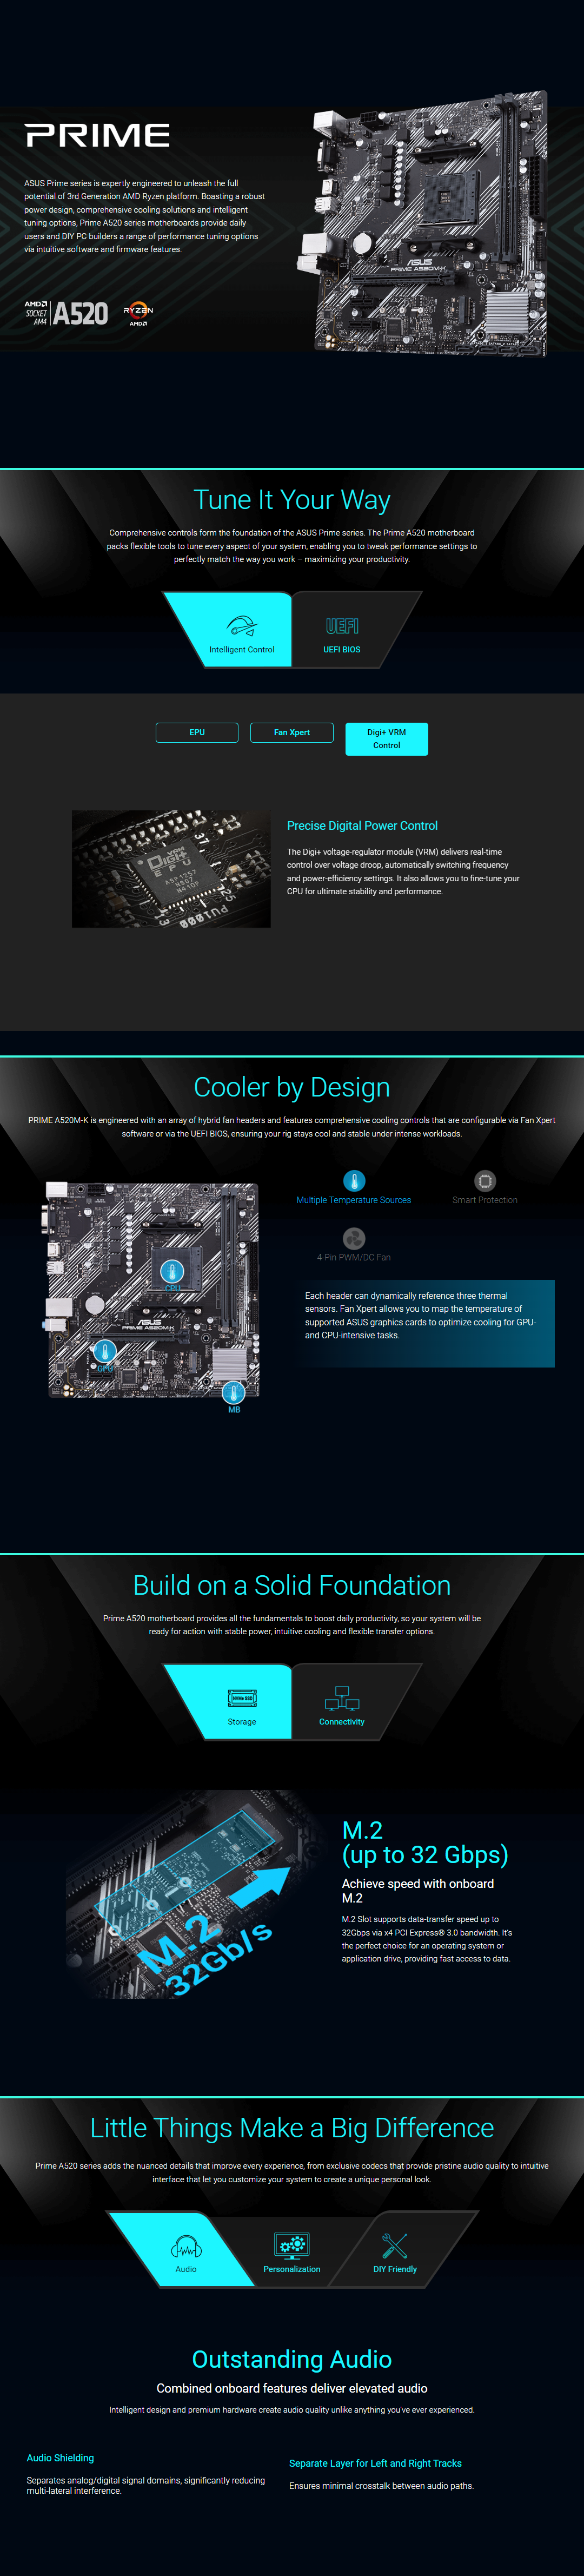This screenshot has width=584, height=2576.
Task: Click the headphone Audio icon
Action: coord(186,2246)
